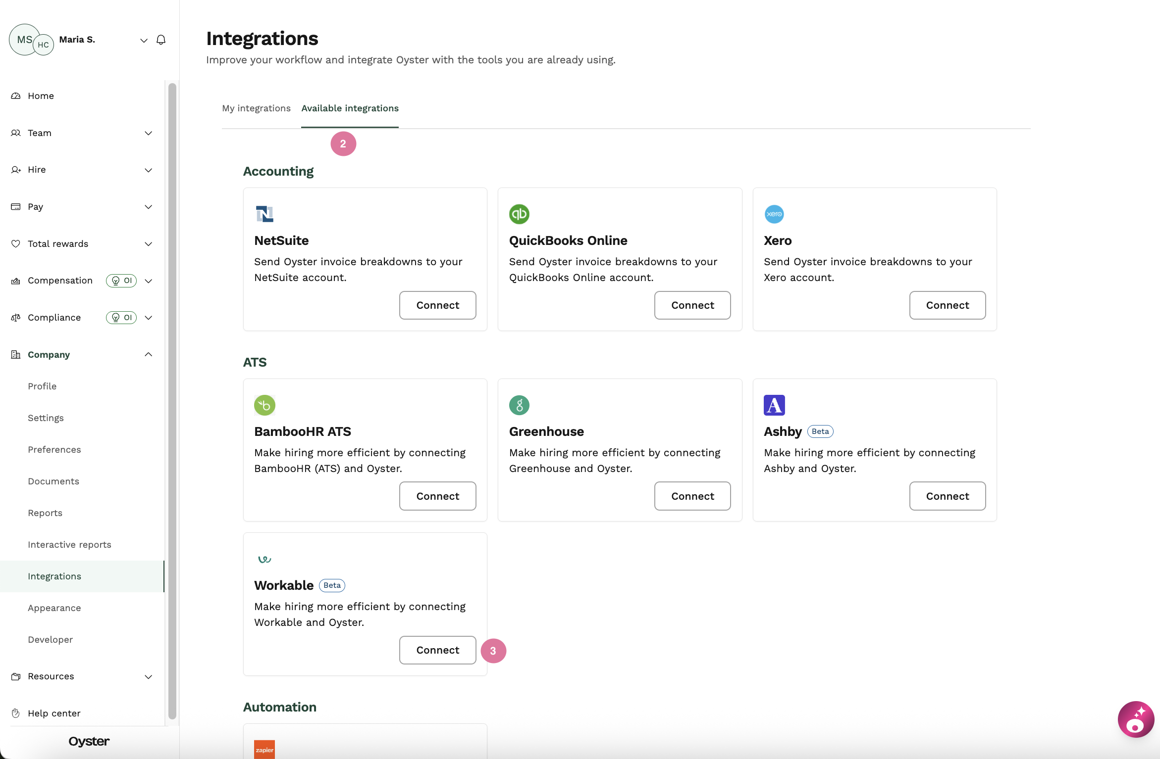Expand the Compliance section
Viewport: 1160px width, 759px height.
point(148,318)
